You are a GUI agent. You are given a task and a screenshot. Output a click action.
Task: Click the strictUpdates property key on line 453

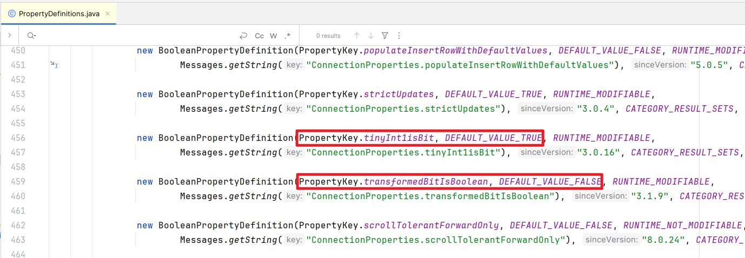(399, 94)
